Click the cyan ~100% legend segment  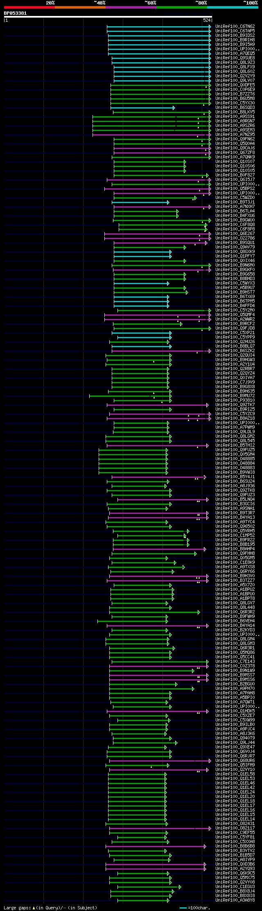(233, 7)
